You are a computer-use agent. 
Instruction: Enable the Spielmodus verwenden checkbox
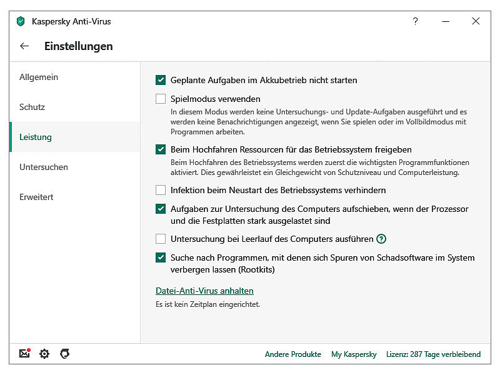[x=161, y=99]
